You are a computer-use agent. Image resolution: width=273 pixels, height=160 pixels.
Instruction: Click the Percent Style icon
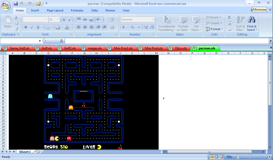point(133,27)
